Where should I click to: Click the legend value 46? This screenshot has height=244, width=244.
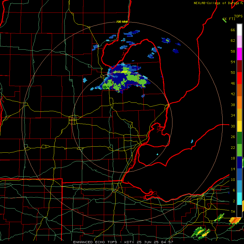(x=233, y=84)
